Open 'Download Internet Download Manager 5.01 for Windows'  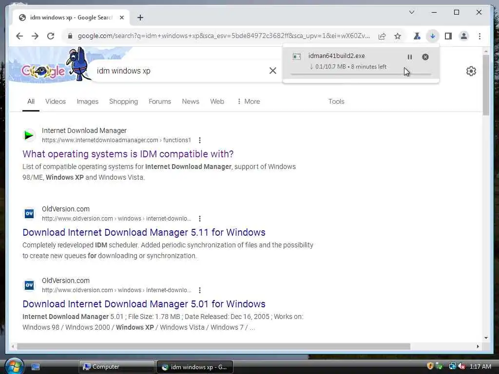point(144,304)
